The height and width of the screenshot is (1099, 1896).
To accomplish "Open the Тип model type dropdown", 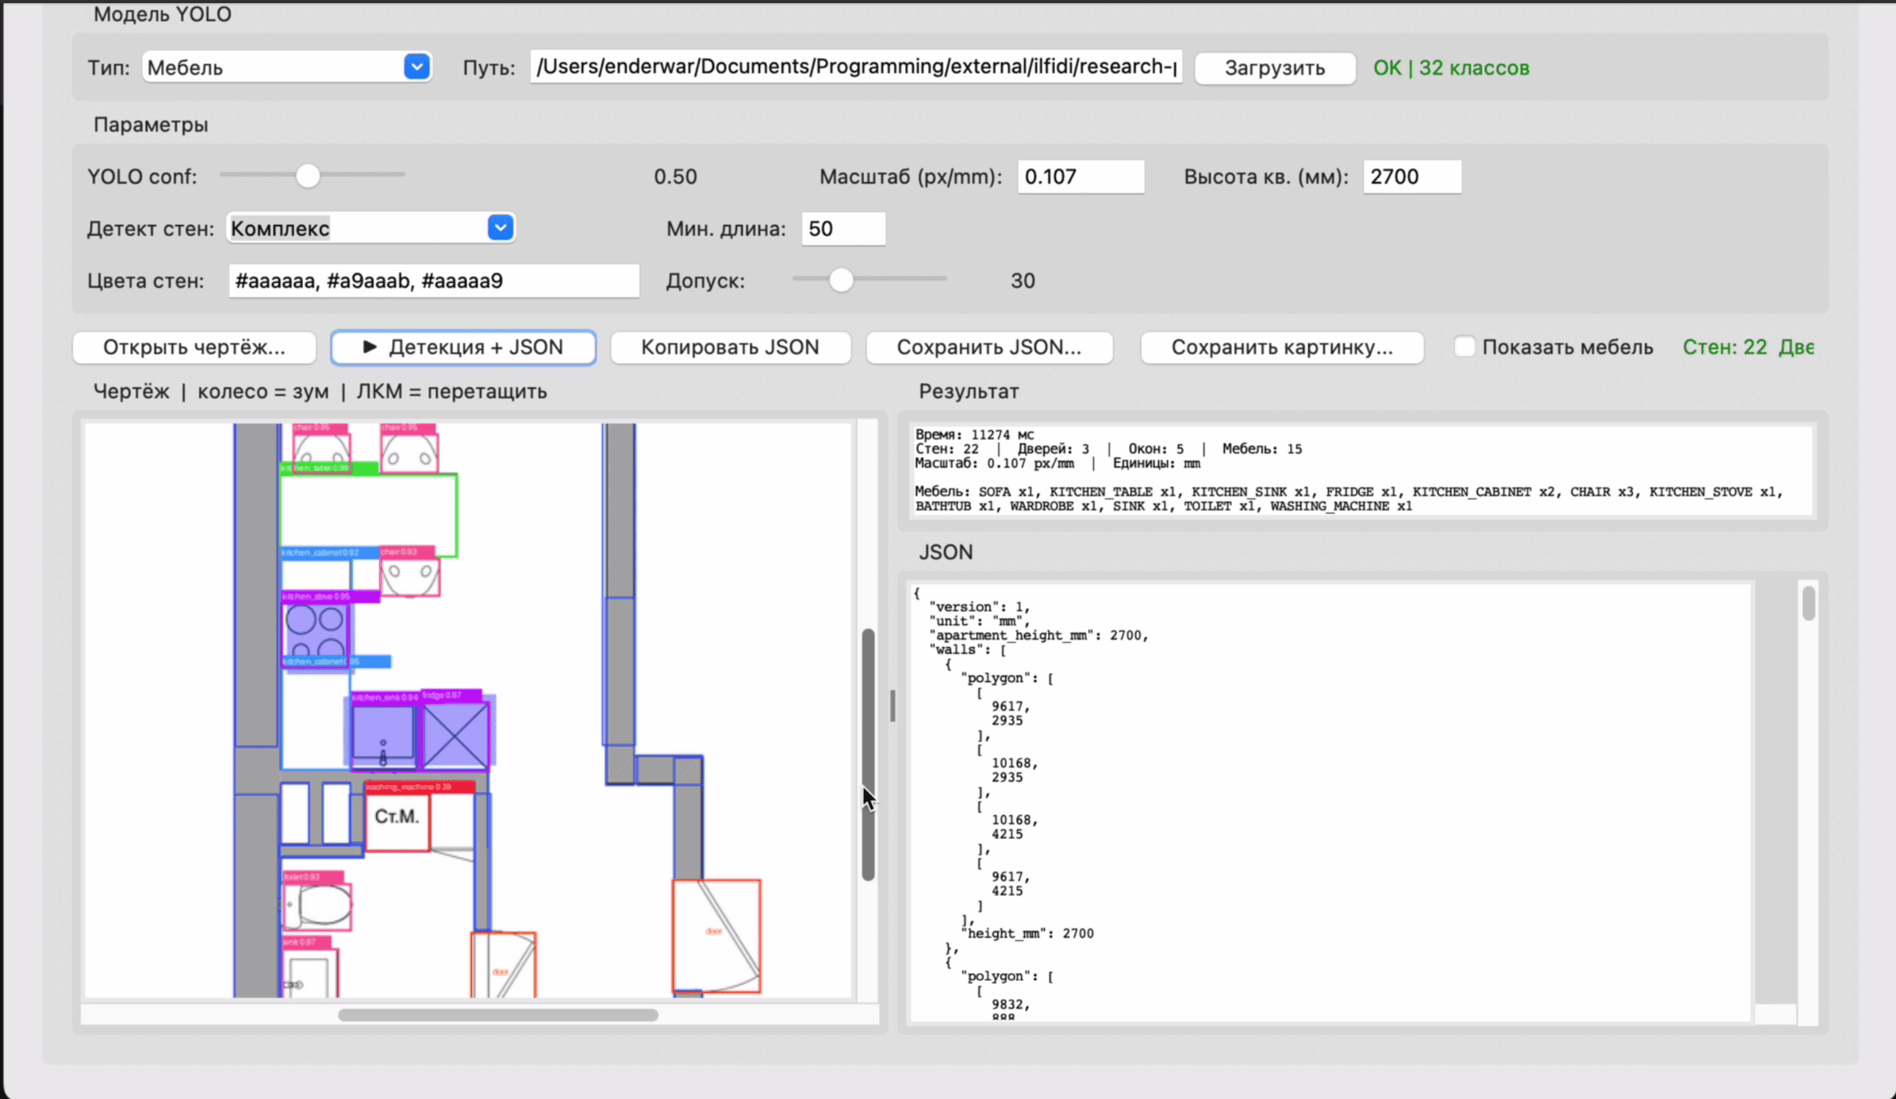I will [287, 67].
